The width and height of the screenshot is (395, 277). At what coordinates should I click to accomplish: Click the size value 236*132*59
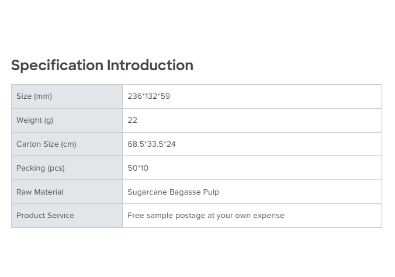pos(149,96)
